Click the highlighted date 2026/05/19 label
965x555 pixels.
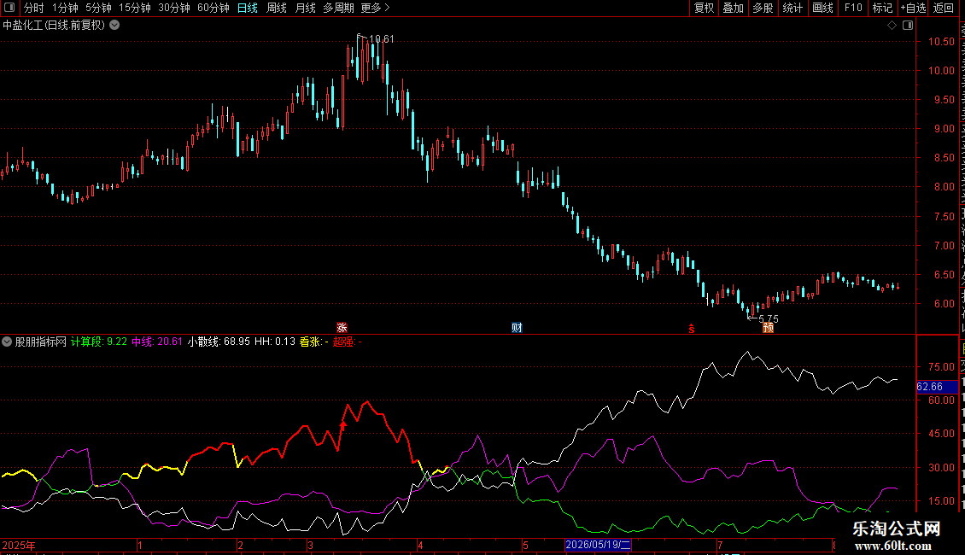pos(598,545)
